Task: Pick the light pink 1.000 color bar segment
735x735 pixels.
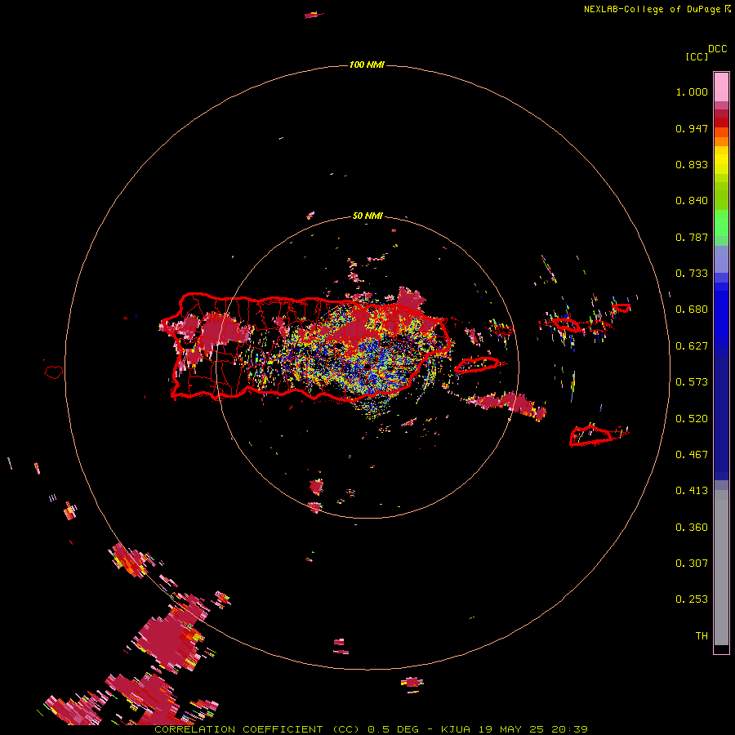Action: point(721,87)
